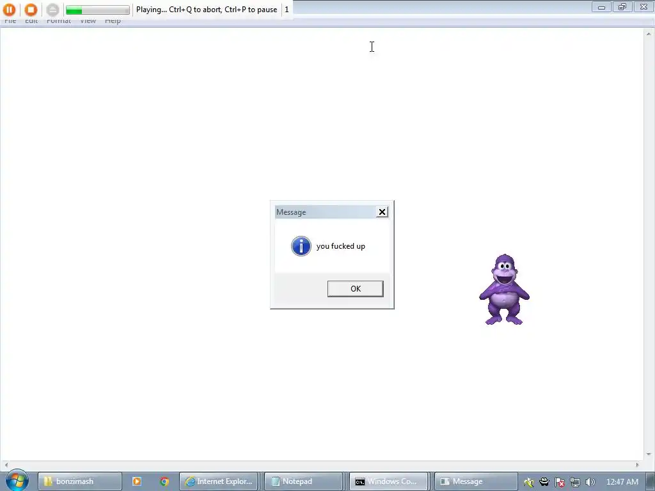Stop the macro playback with the orange stop icon
Image resolution: width=655 pixels, height=491 pixels.
pos(31,10)
